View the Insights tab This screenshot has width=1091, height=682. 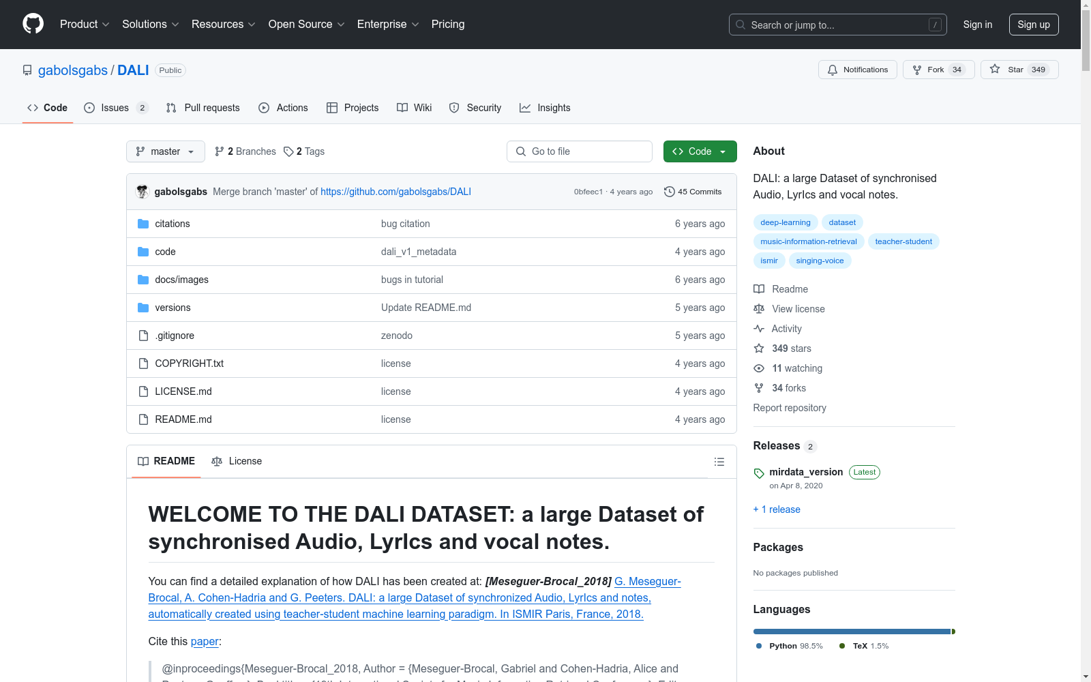point(545,108)
